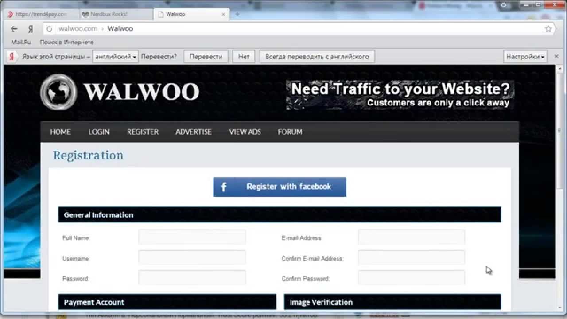Switch to the trend4pay tab
Screen dimensions: 567x319
[41, 14]
